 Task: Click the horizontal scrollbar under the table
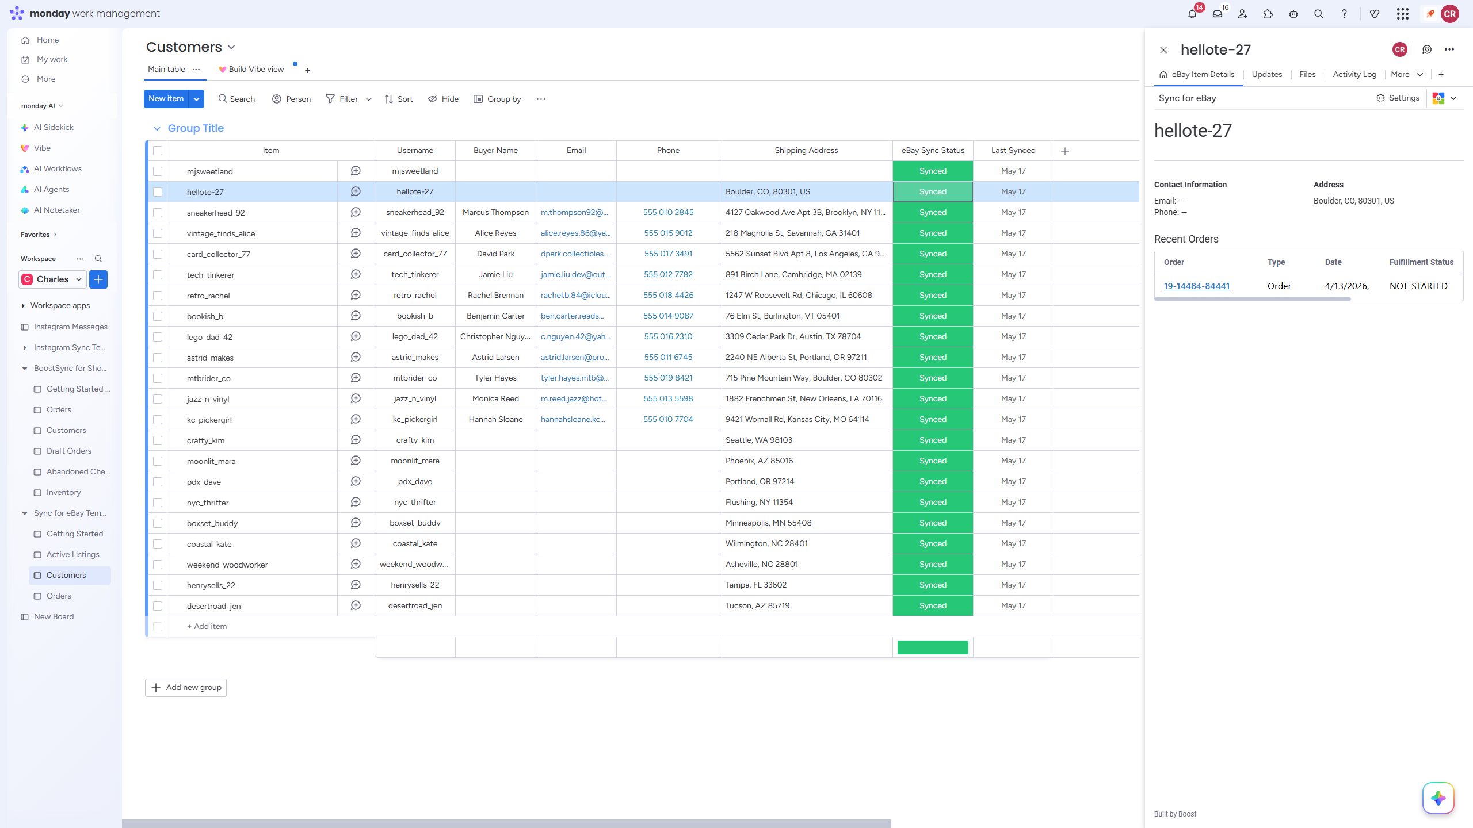point(506,823)
